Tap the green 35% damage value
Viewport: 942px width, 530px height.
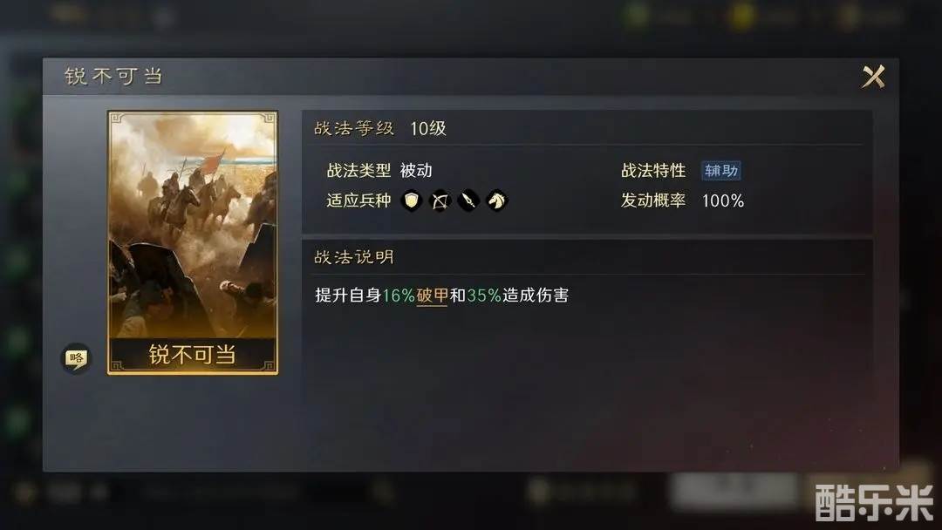[x=484, y=296]
